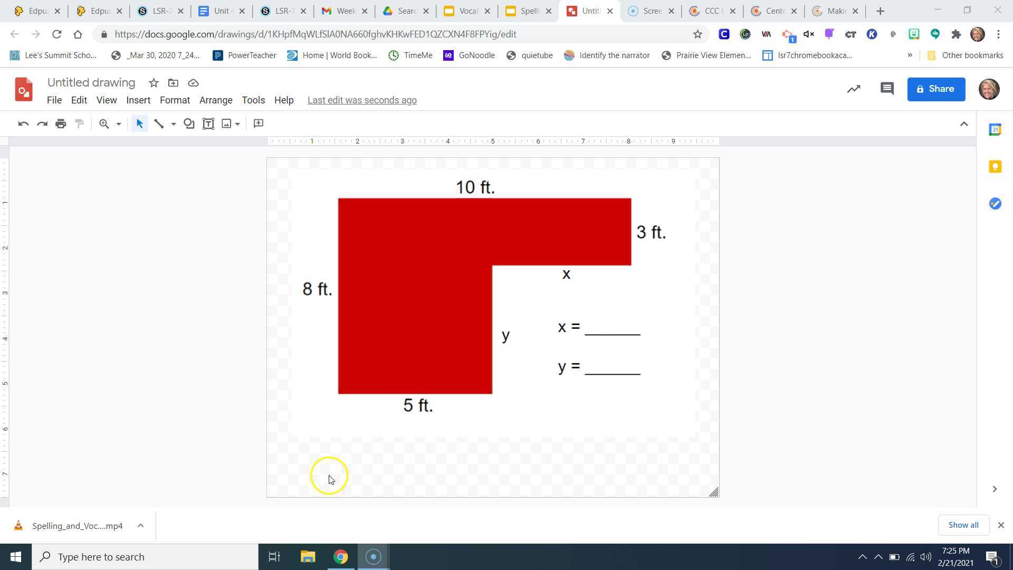Open the shapes tool
Image resolution: width=1013 pixels, height=570 pixels.
click(x=189, y=123)
